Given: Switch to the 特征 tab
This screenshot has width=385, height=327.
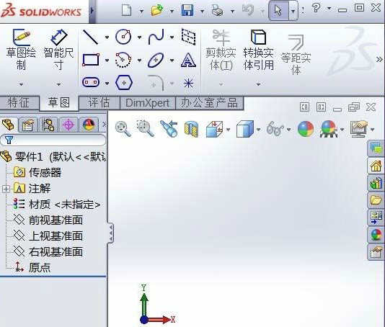Looking at the screenshot, I should click(x=19, y=103).
